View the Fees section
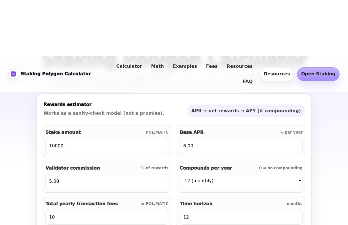Viewport: 348px width, 225px height. [212, 66]
